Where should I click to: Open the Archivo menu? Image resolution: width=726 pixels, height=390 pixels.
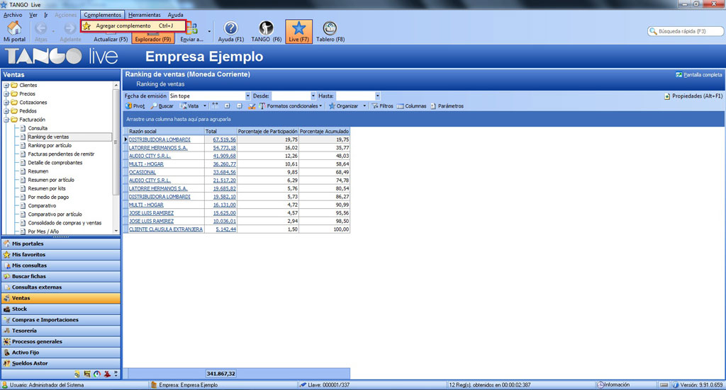pos(13,15)
